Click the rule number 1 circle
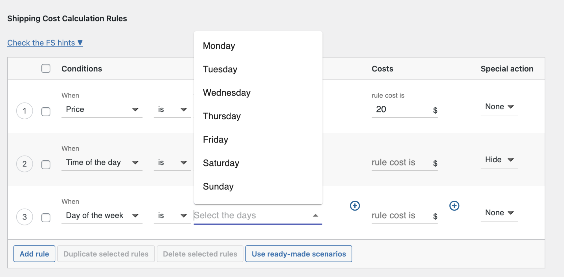 (x=25, y=111)
